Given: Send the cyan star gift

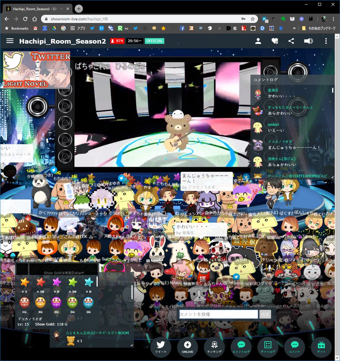Looking at the screenshot, I should pyautogui.click(x=89, y=282).
